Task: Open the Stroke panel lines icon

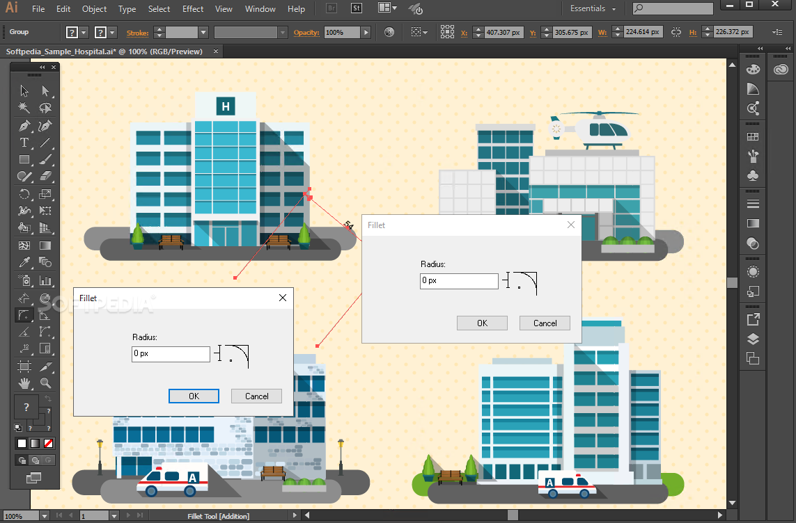Action: 753,204
